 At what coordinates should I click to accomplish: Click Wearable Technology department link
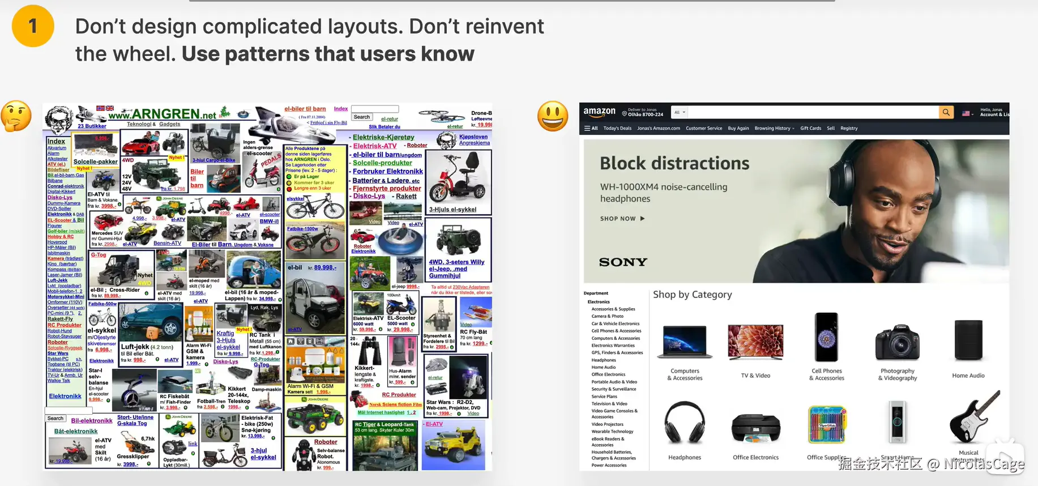pos(612,432)
